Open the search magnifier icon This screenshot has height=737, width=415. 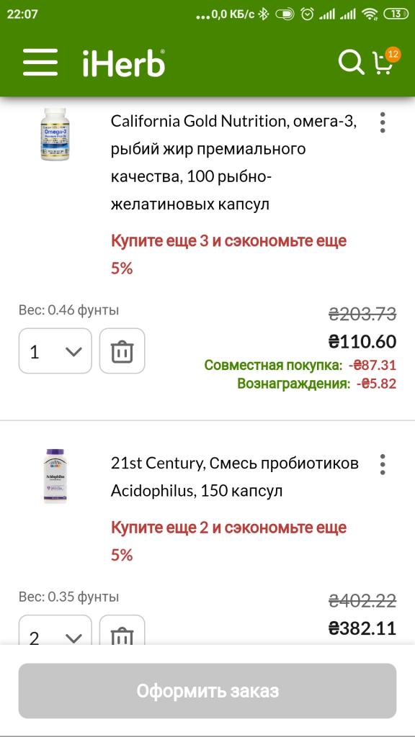(351, 63)
